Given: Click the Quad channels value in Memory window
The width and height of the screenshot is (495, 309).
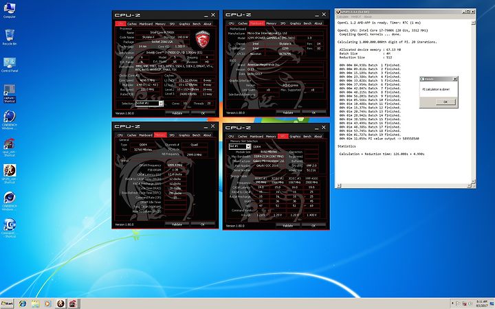Looking at the screenshot, I should (194, 145).
